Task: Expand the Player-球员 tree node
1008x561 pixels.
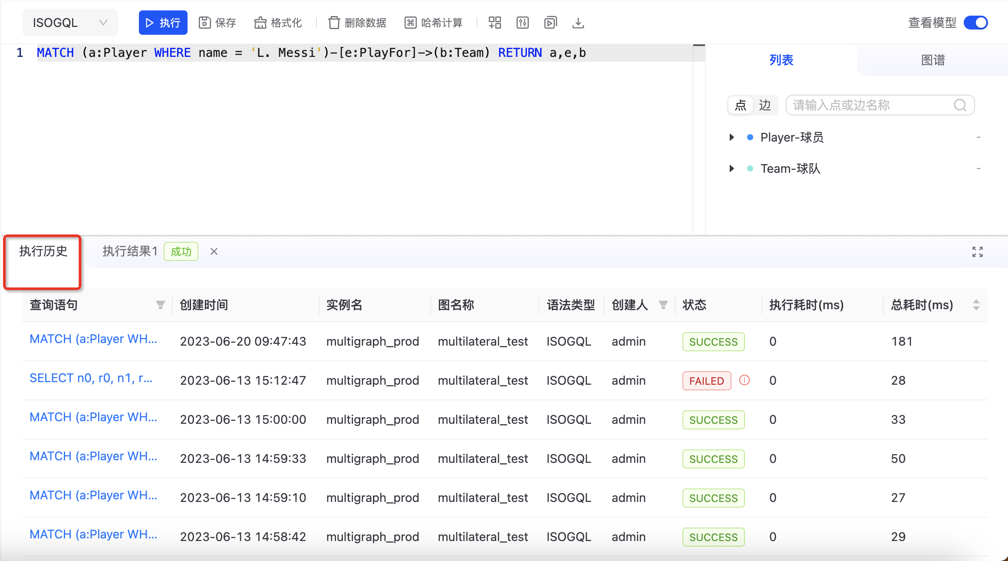Action: click(x=732, y=137)
